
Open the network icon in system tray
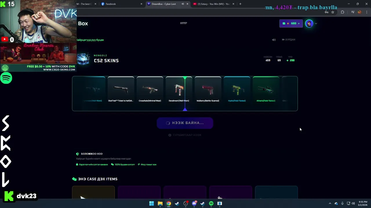tap(348, 203)
